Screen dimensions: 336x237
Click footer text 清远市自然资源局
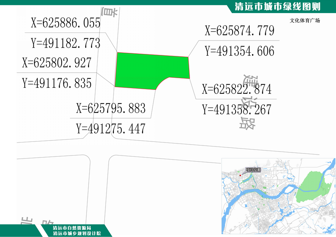[72, 228]
